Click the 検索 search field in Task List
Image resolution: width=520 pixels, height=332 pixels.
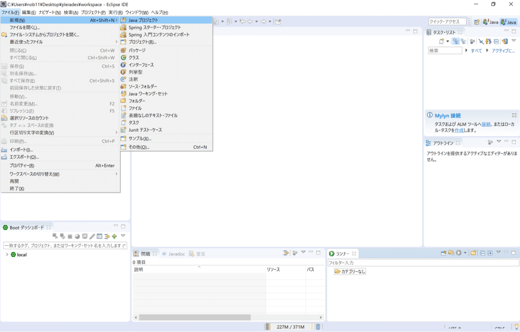[x=445, y=50]
